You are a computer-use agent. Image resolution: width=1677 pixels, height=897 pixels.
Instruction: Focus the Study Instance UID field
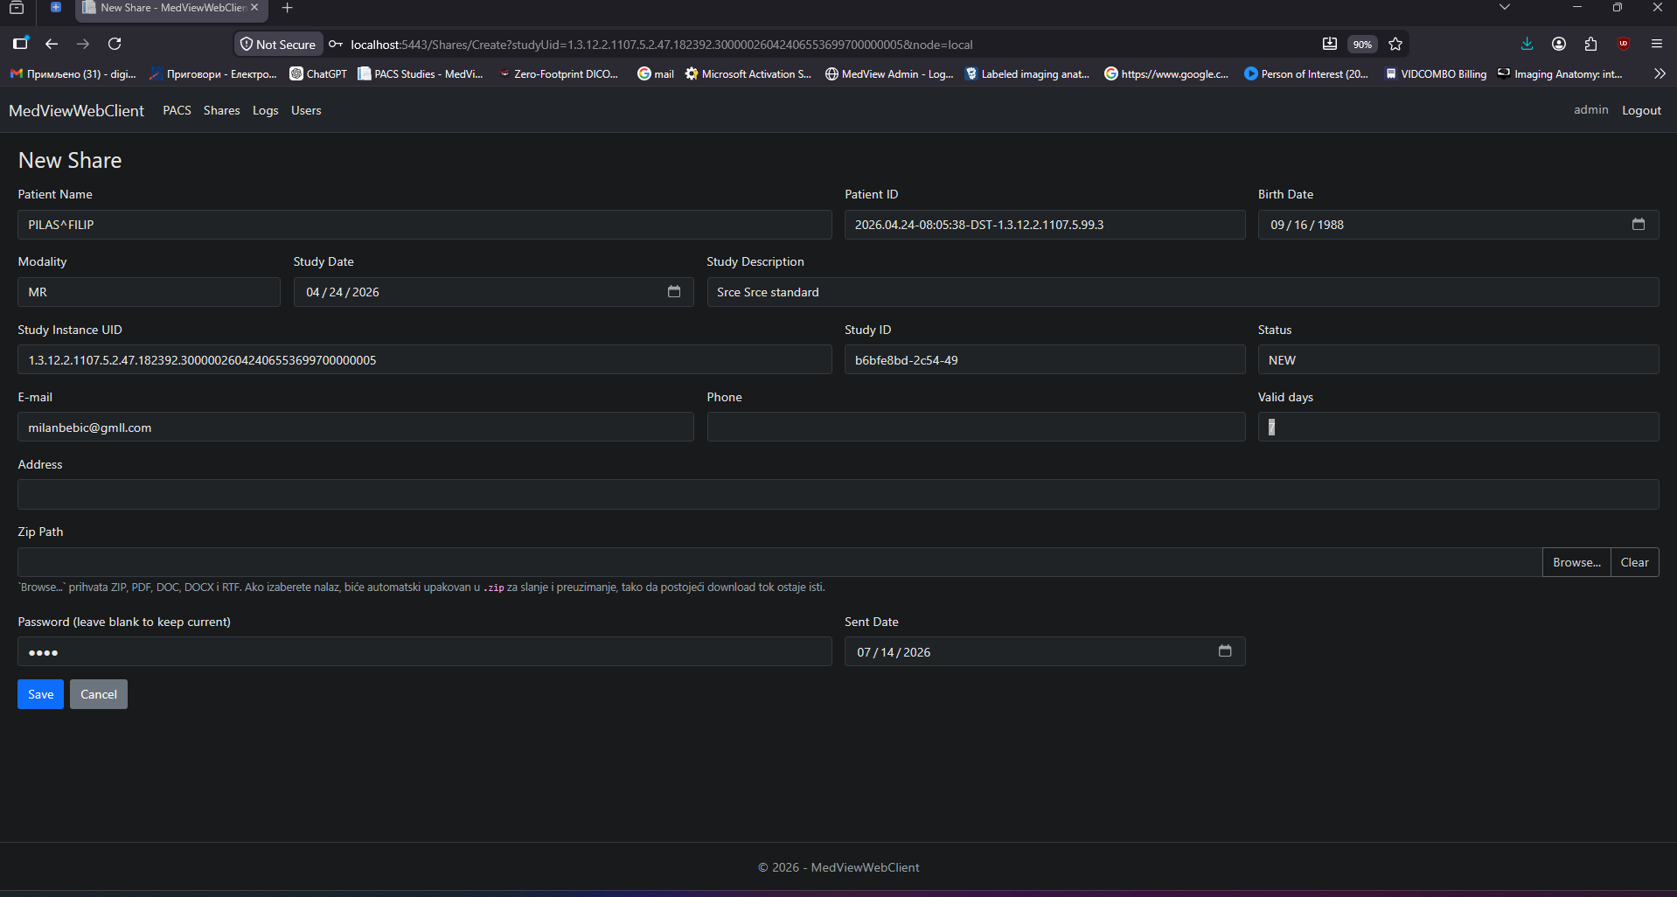point(425,359)
